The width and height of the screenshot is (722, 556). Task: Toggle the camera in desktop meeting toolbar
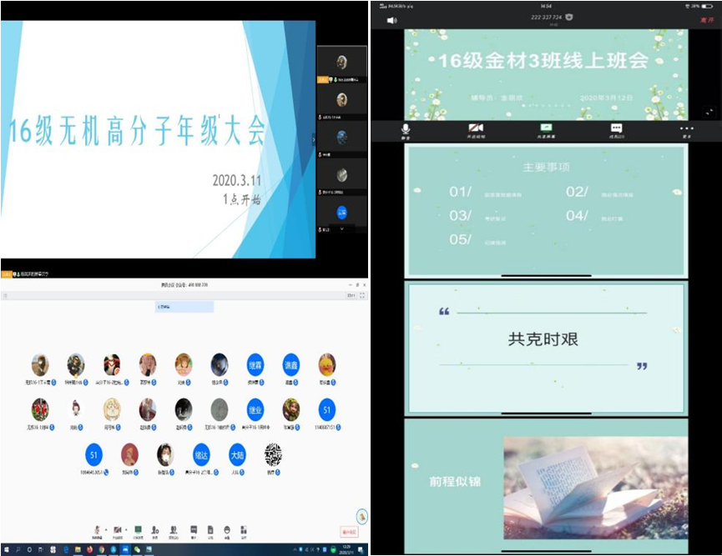click(117, 529)
